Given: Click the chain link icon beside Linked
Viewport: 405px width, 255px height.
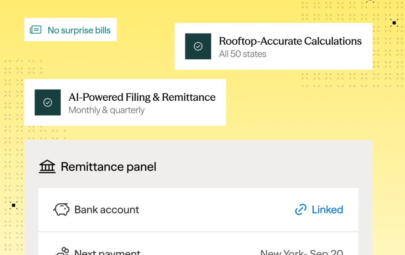Looking at the screenshot, I should [x=301, y=210].
